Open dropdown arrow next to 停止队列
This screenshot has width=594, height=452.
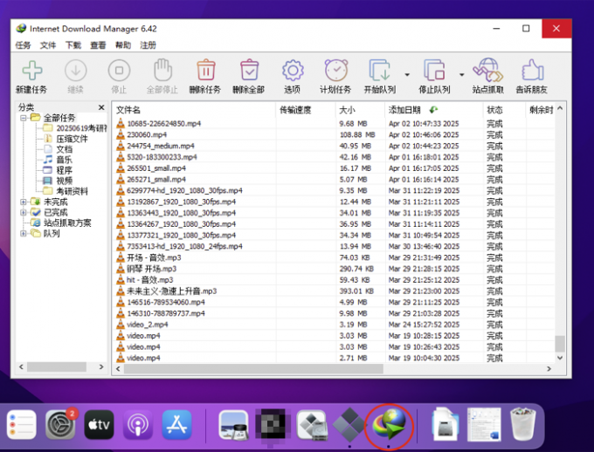click(x=461, y=74)
